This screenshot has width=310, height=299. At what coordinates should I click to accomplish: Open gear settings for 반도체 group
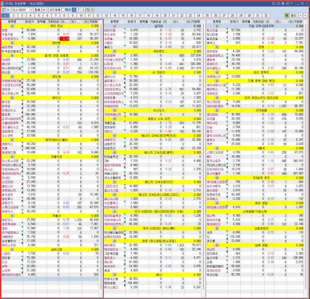point(12,76)
